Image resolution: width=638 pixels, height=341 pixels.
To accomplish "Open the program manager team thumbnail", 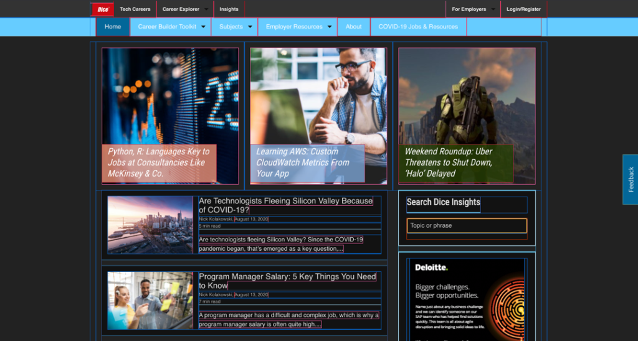I will click(x=150, y=301).
